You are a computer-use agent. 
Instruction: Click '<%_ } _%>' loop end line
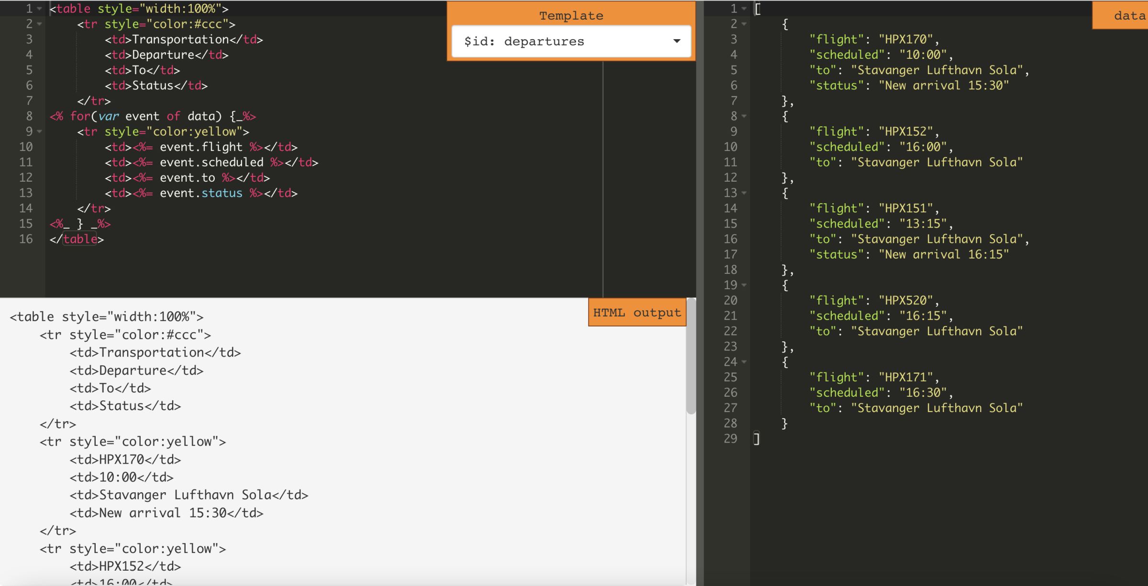[x=80, y=224]
